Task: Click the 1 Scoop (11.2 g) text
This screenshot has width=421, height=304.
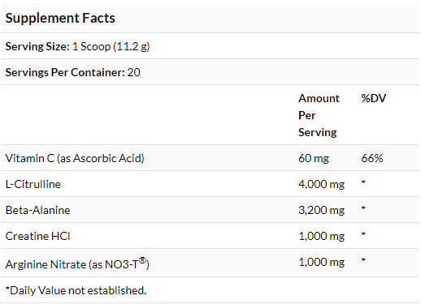Action: coord(111,46)
